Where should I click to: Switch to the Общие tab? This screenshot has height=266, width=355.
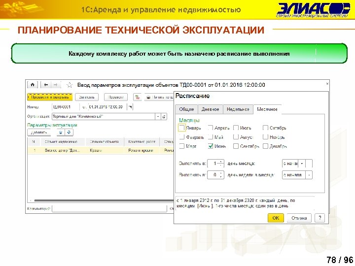(186, 109)
